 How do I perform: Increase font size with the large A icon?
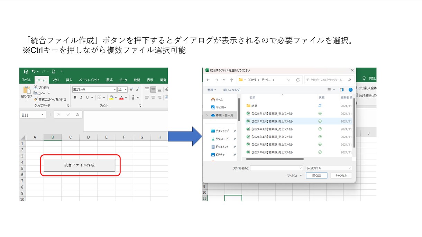tap(131, 89)
